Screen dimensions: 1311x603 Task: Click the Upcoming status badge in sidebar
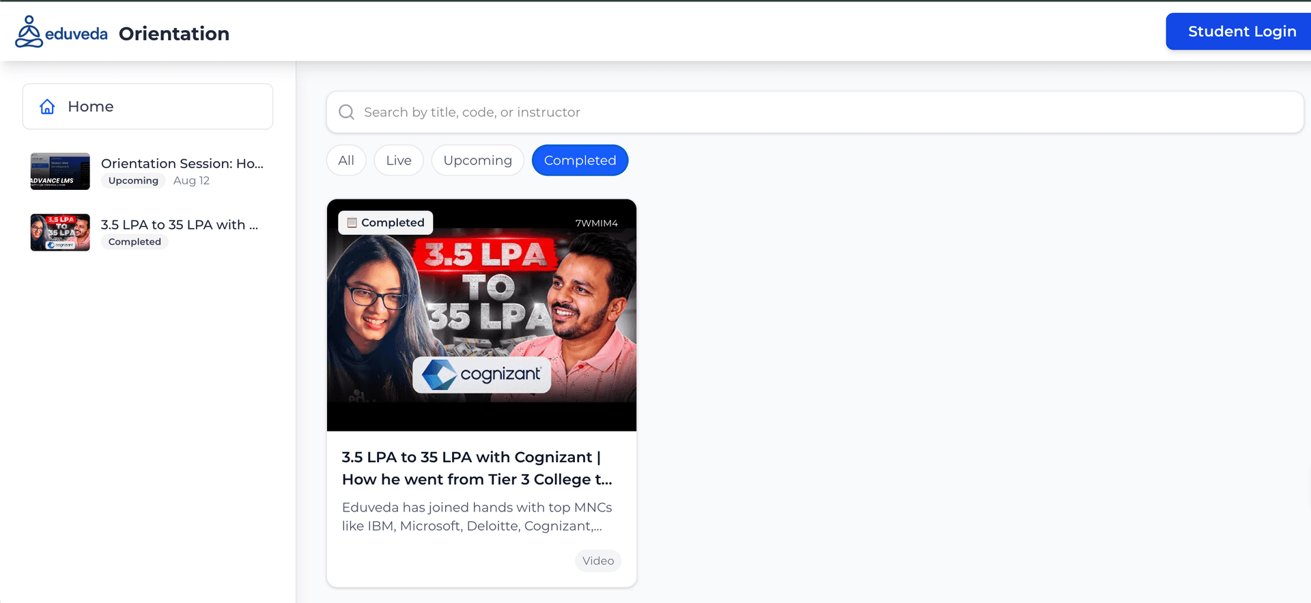133,181
